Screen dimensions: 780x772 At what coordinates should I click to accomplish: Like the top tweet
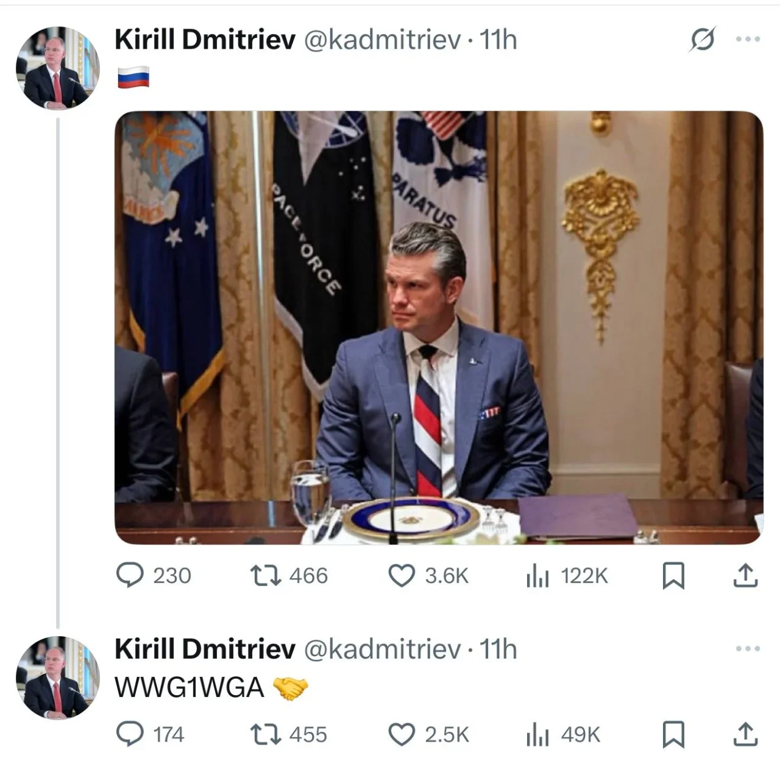click(x=402, y=575)
